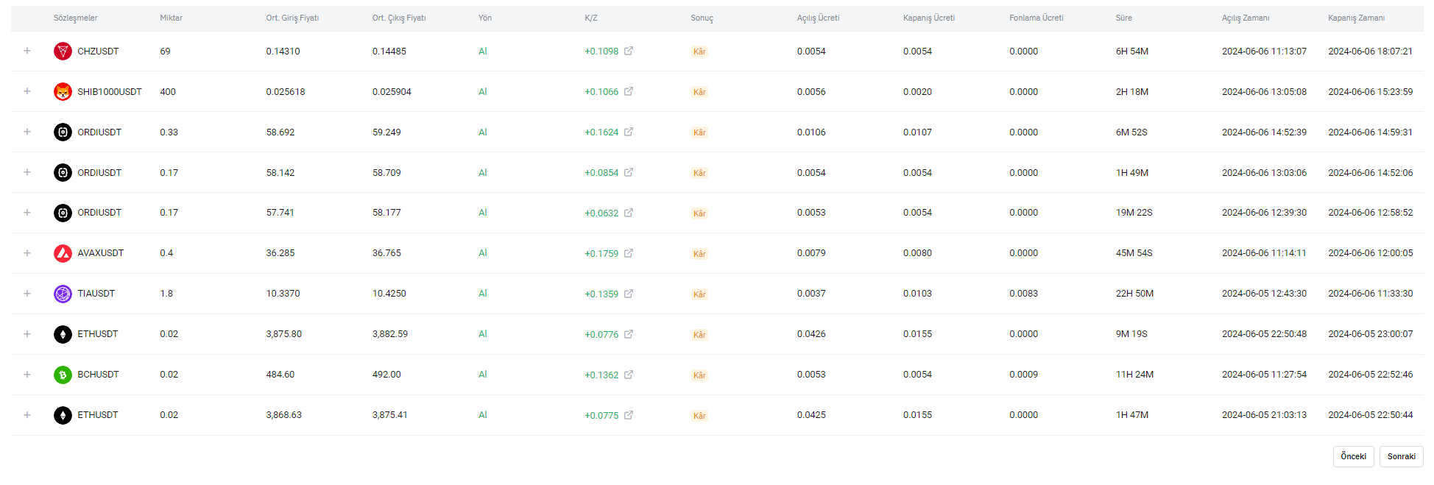Open share icon next to +0.0632 profit
Image resolution: width=1434 pixels, height=485 pixels.
coord(629,213)
